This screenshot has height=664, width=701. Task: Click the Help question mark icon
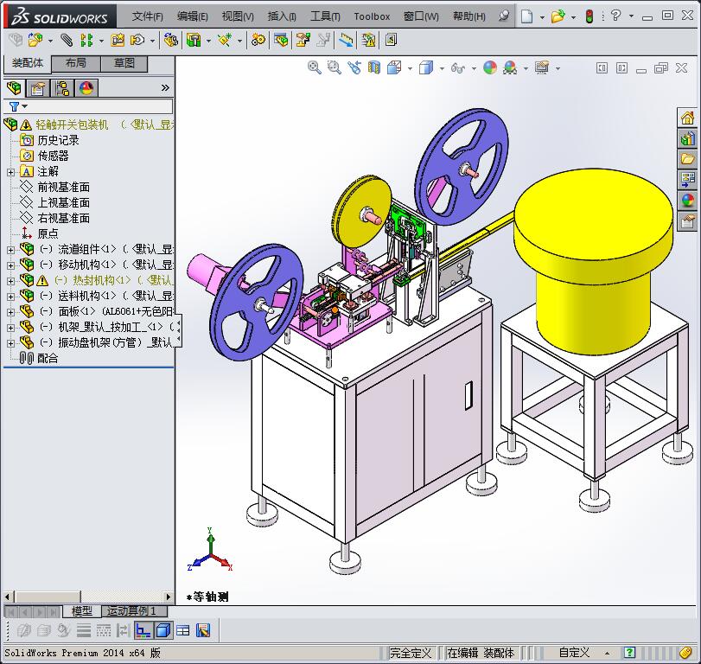tap(616, 16)
